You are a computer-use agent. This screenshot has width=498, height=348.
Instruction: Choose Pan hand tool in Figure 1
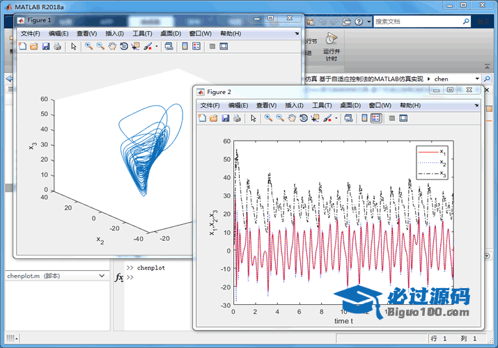112,47
